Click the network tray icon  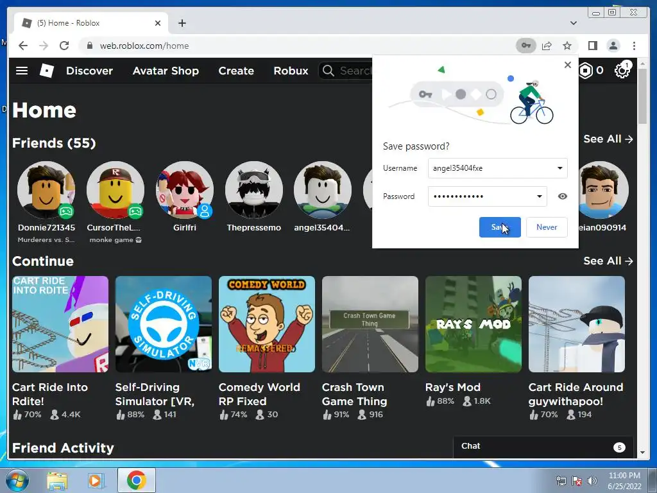561,480
